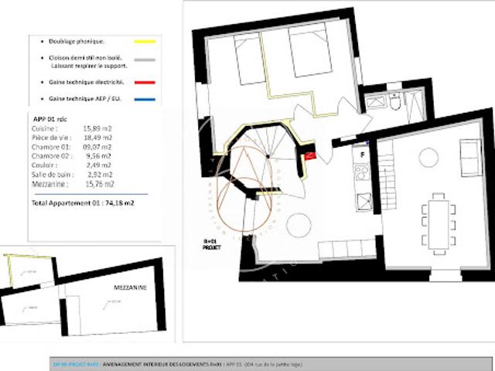Select the round table in the kitchen area

pyautogui.click(x=299, y=225)
